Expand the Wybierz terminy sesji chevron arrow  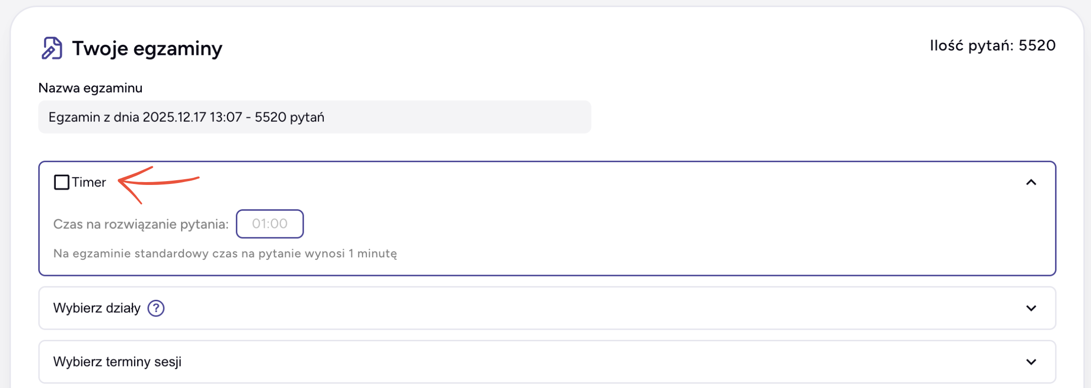point(1031,362)
